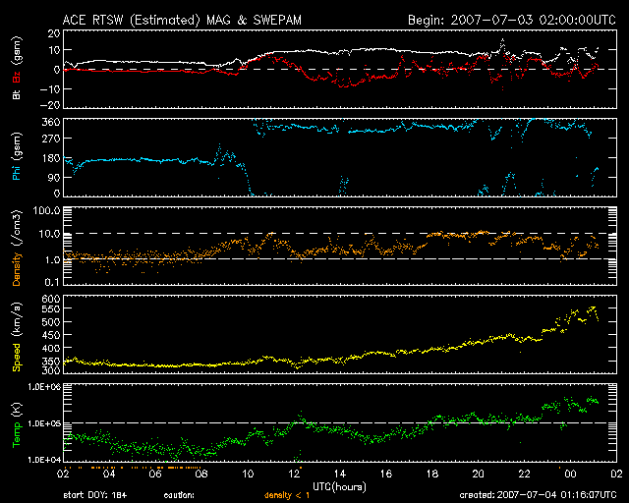This screenshot has width=629, height=503.
Task: Select the orange 'Density (/cm3)' axis label
Action: pyautogui.click(x=17, y=248)
